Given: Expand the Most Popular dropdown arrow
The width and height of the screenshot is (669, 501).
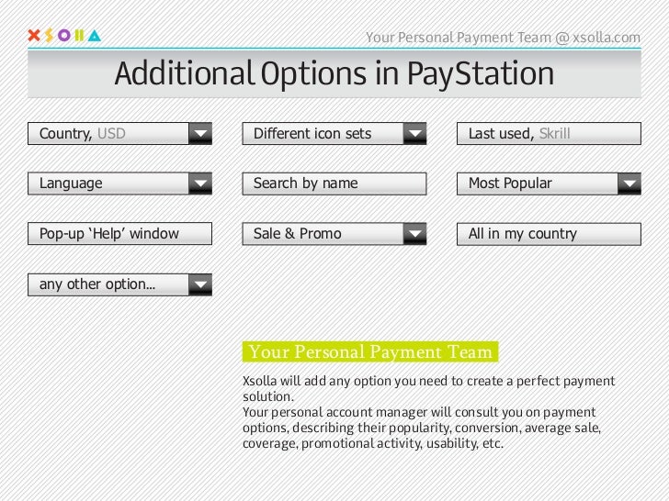Looking at the screenshot, I should pos(629,184).
